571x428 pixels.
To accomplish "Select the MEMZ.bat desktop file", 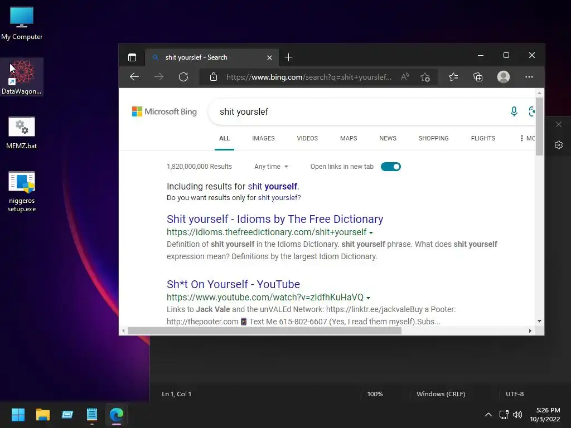I will (x=22, y=133).
